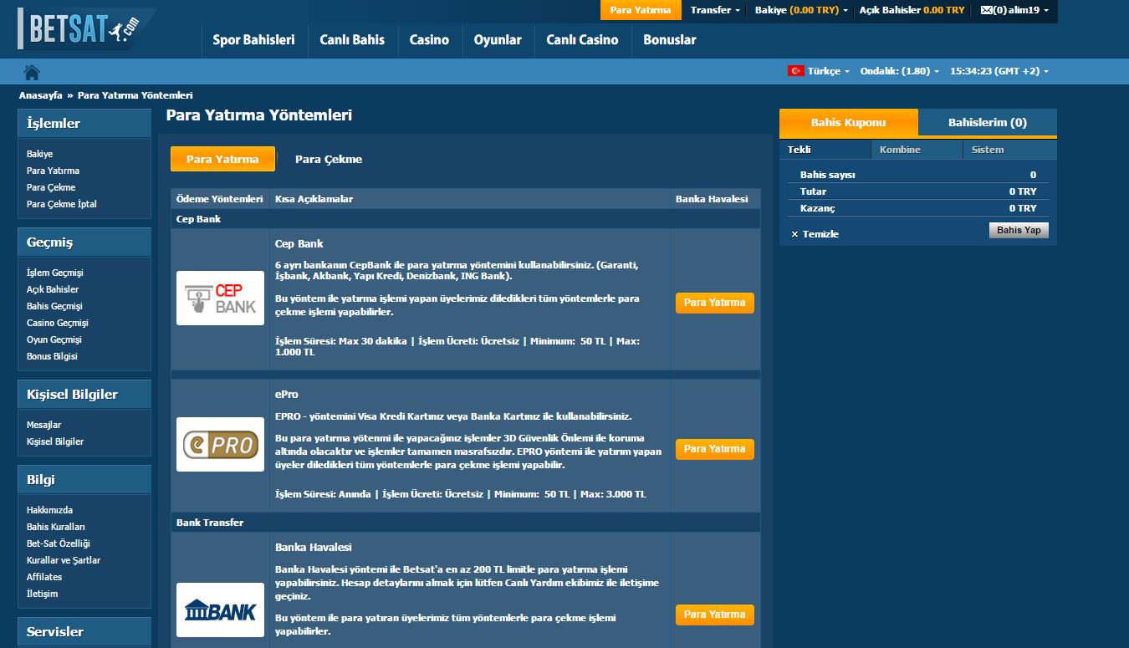
Task: Open Kurallar ve Şartlar link
Action: coord(64,560)
